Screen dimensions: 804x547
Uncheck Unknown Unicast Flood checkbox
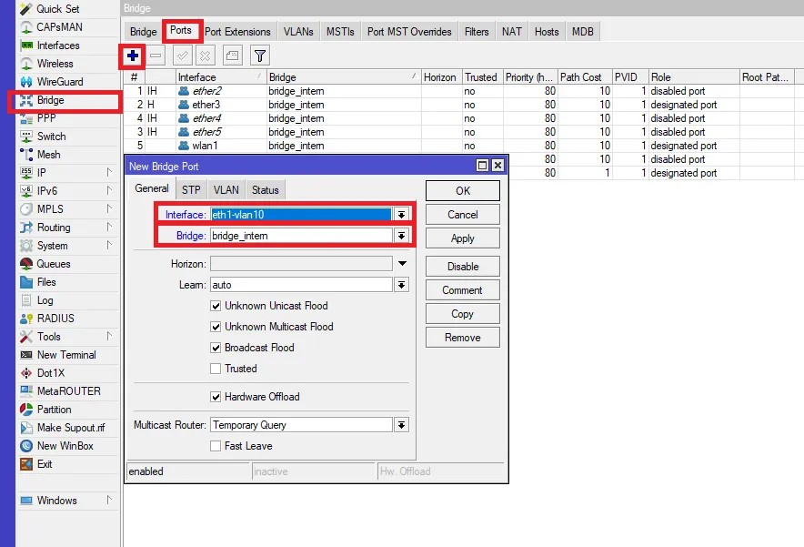pyautogui.click(x=216, y=306)
